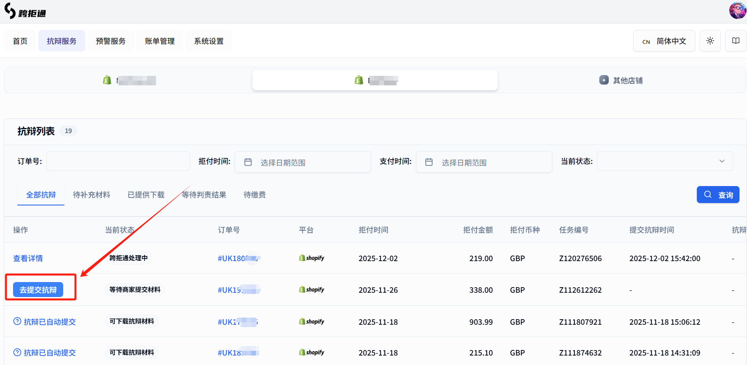Click help icon beside first 抗辩已自动提交
The height and width of the screenshot is (365, 747).
17,321
